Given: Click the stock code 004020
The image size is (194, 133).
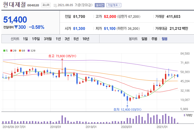Looking at the screenshot, I should 33,5.
